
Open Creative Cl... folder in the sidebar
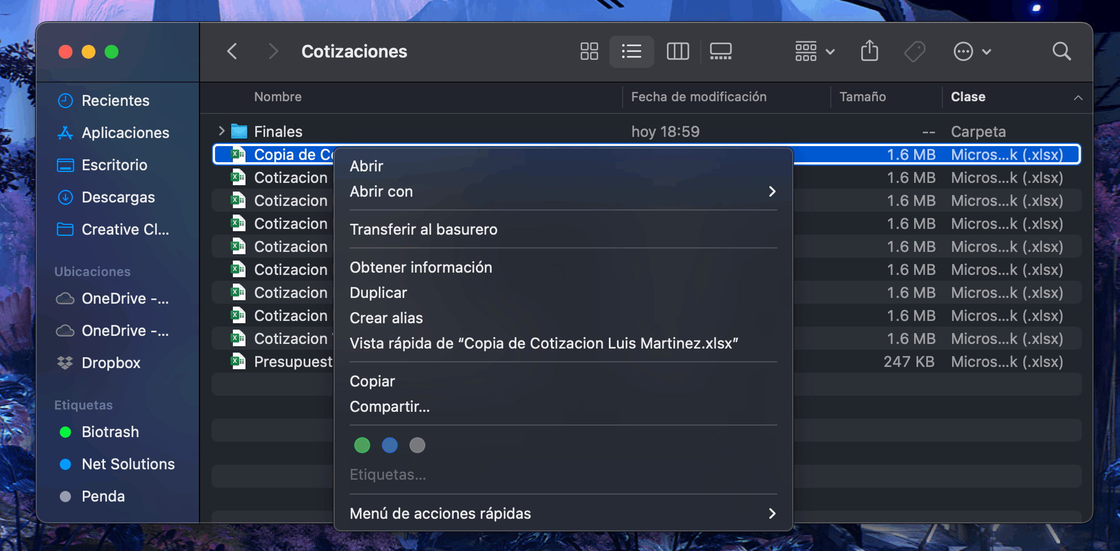[114, 229]
